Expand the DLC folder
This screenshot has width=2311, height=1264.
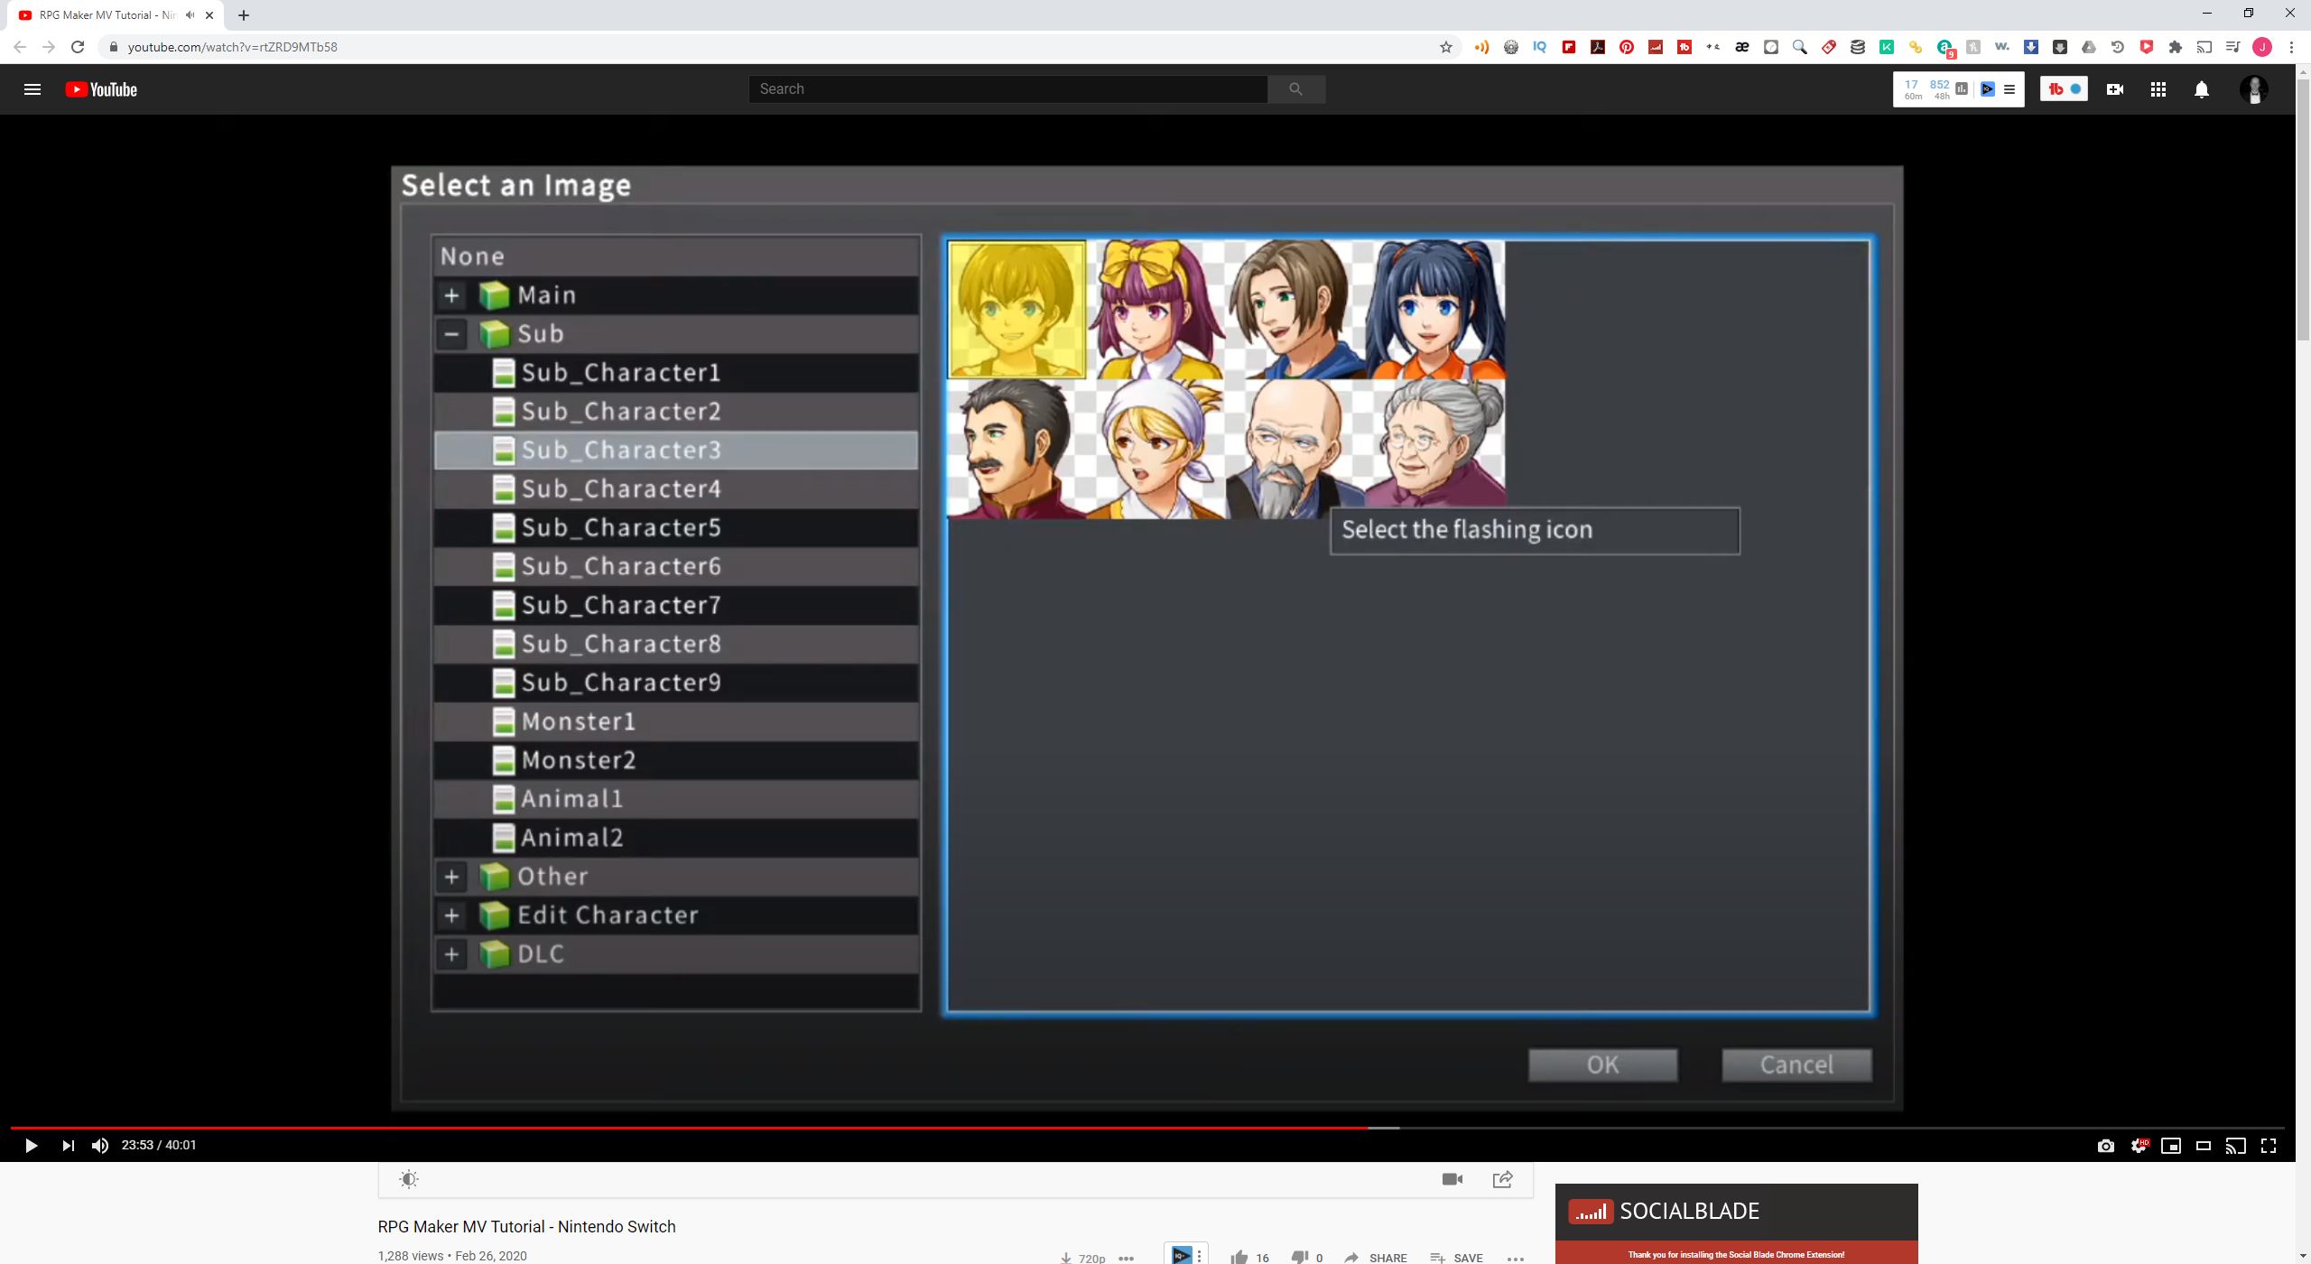(451, 954)
